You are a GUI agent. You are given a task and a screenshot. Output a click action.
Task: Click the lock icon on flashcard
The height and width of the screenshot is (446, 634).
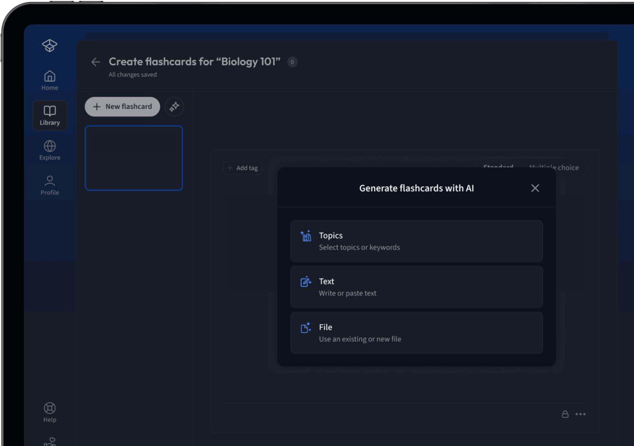pyautogui.click(x=565, y=414)
